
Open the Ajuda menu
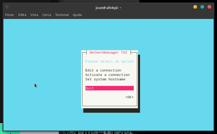[77, 15]
